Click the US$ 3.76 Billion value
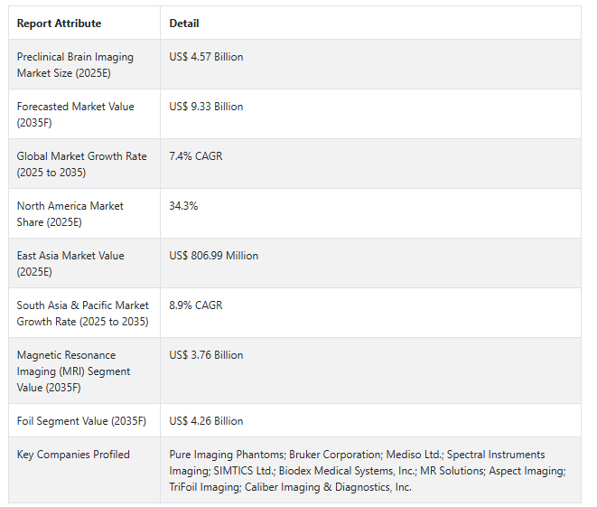597x507 pixels. (206, 355)
